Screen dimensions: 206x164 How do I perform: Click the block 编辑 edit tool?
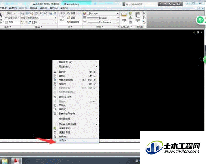tap(71, 18)
